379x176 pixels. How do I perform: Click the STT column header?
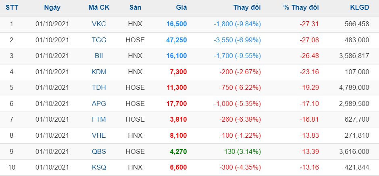(12, 8)
